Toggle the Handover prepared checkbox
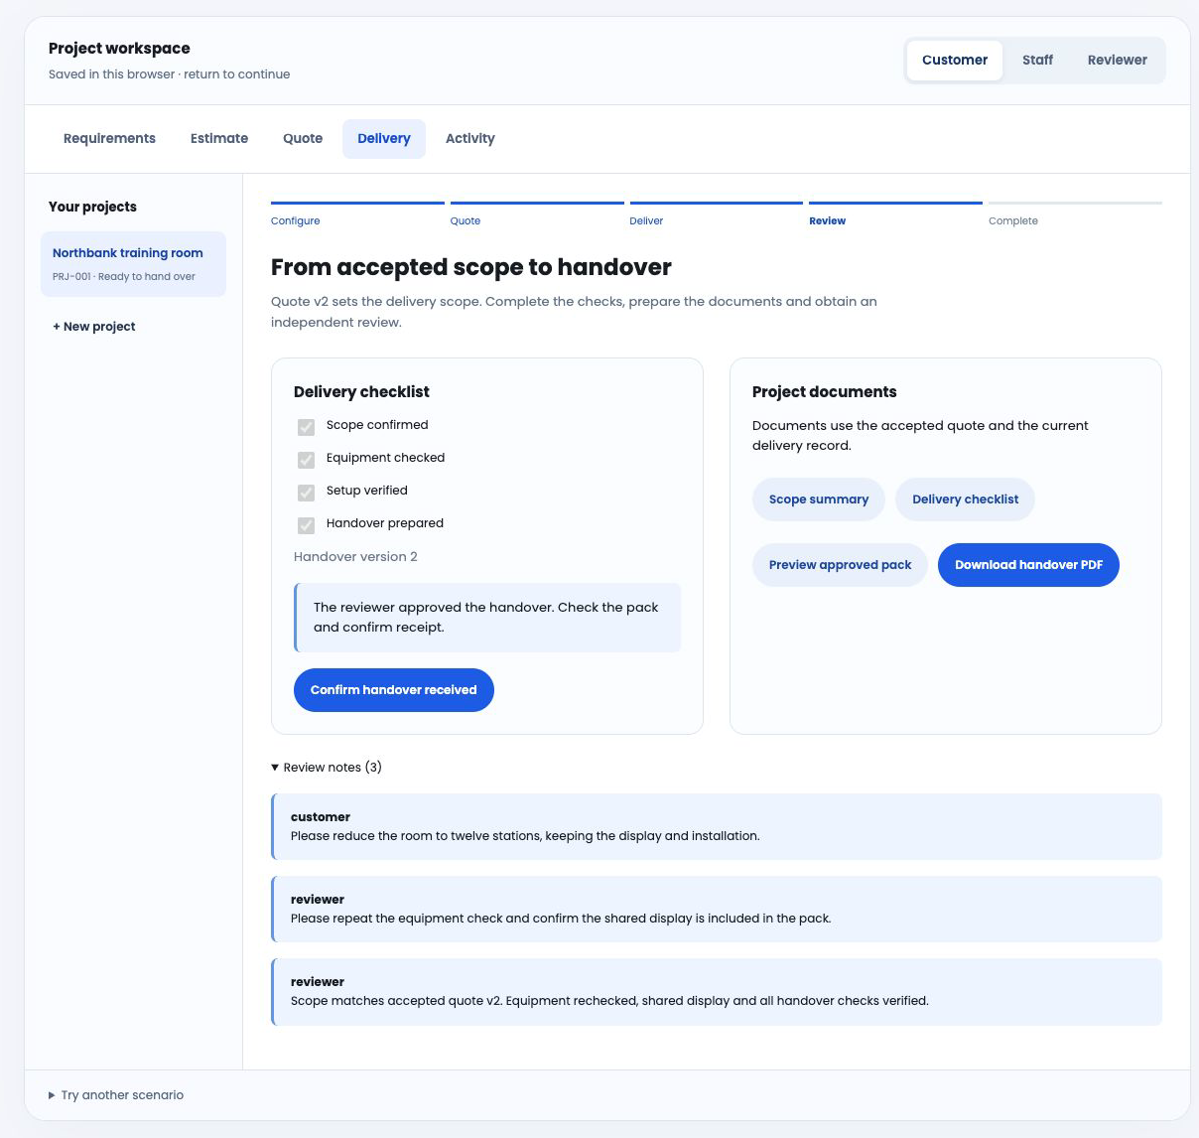This screenshot has height=1138, width=1199. [306, 525]
